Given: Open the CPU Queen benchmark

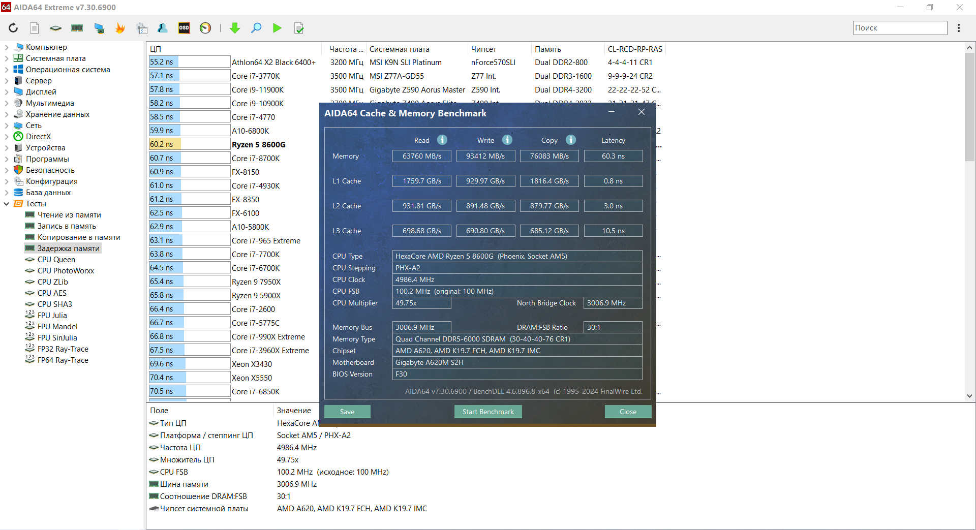Looking at the screenshot, I should (56, 260).
